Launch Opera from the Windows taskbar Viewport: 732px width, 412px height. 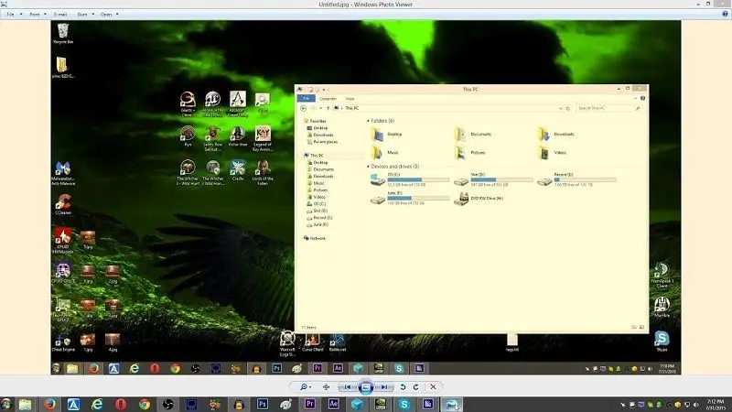coord(121,404)
